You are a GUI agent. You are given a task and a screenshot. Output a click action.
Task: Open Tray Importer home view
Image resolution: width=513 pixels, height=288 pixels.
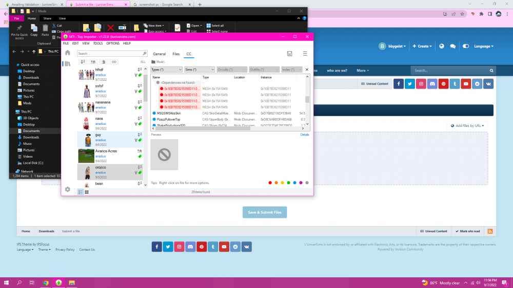pyautogui.click(x=67, y=53)
